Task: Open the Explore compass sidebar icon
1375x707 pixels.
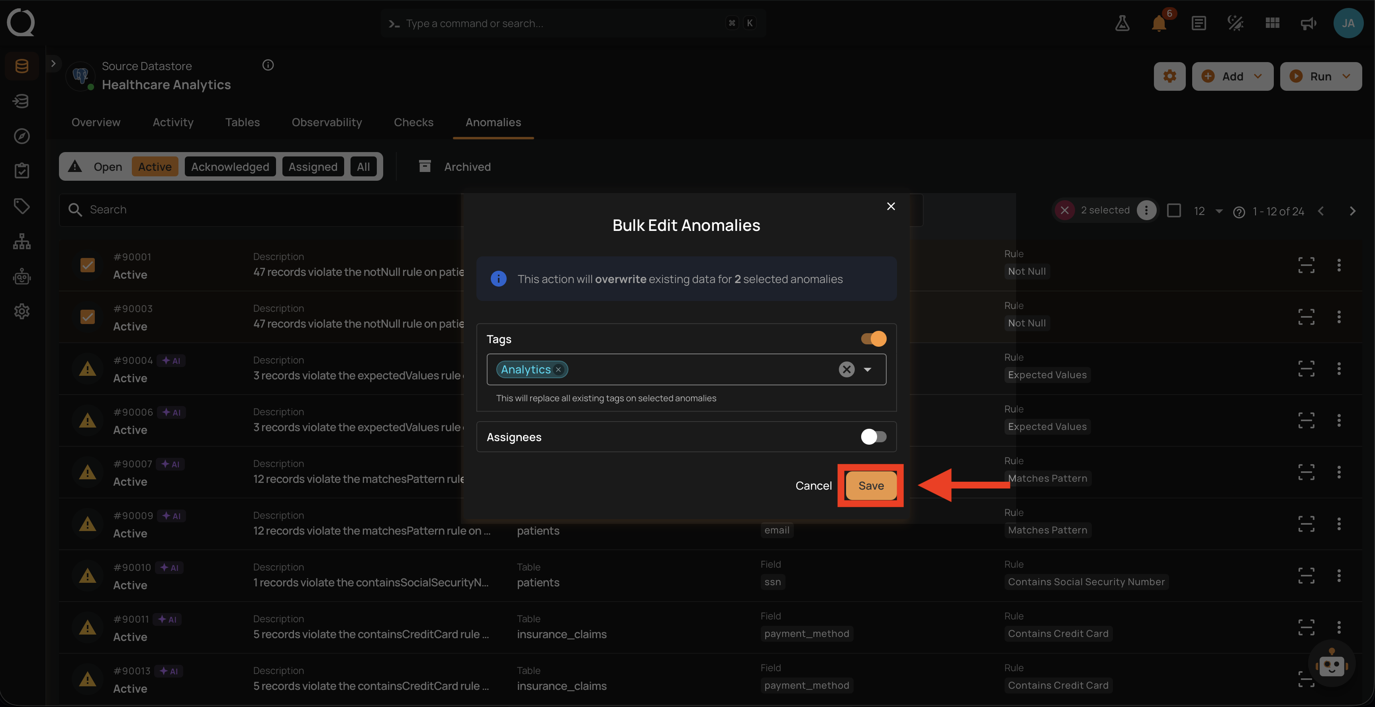Action: click(22, 136)
